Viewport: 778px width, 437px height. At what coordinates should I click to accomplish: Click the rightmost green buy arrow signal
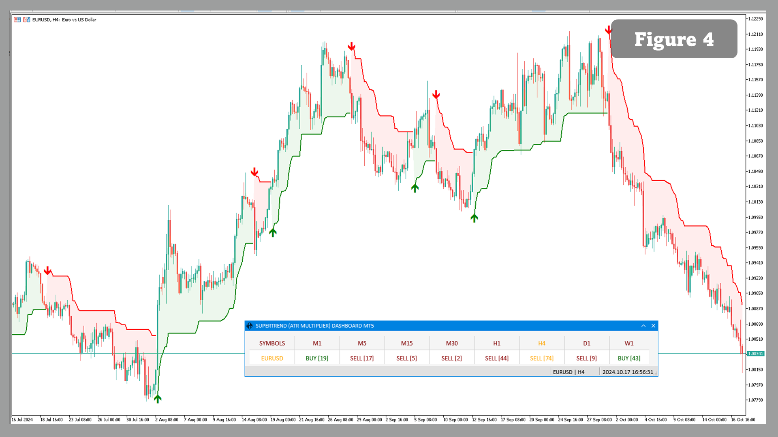tap(474, 218)
